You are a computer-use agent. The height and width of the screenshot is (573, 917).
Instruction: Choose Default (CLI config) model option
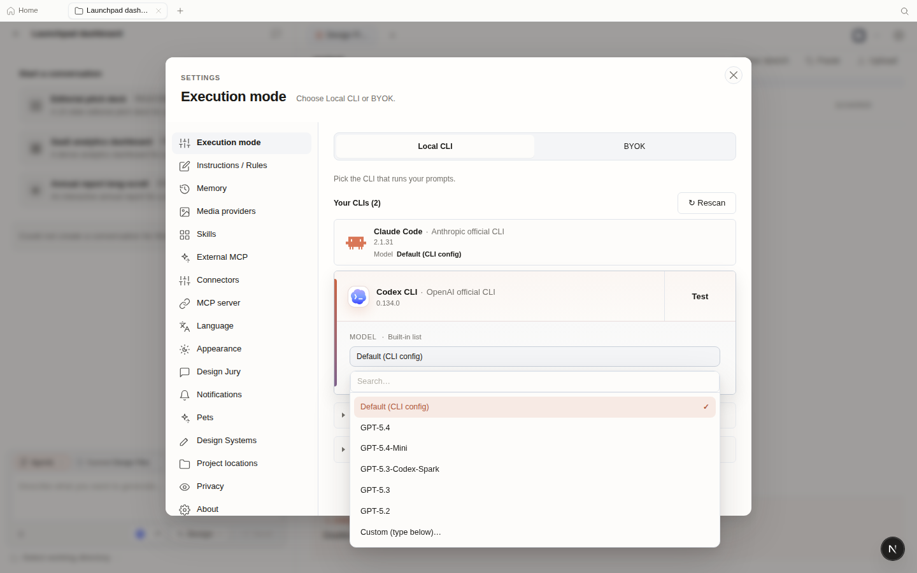[x=535, y=407]
